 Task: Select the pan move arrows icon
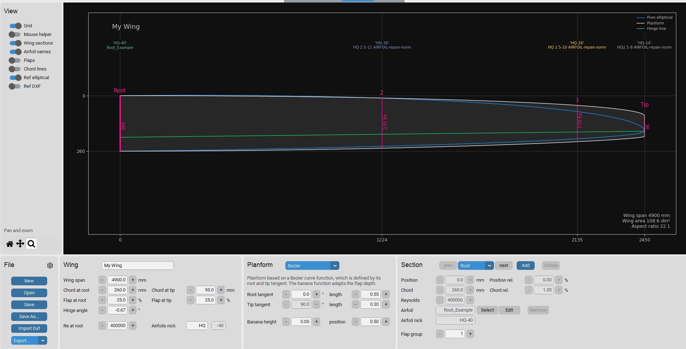[x=20, y=244]
